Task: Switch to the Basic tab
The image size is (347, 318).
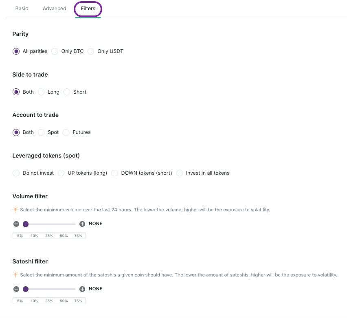Action: tap(22, 9)
